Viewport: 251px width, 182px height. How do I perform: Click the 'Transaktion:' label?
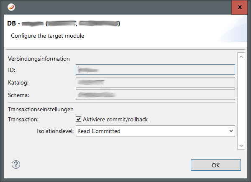23,119
